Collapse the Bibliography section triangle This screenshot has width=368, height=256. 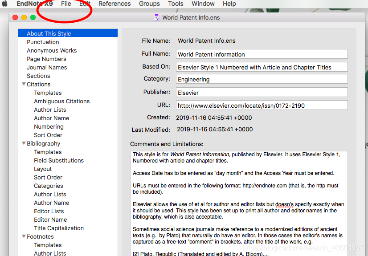(x=24, y=143)
